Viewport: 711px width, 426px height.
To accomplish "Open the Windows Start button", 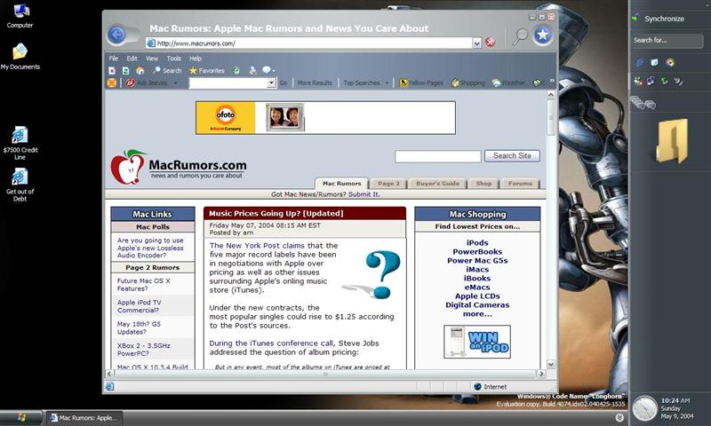I will pos(21,417).
